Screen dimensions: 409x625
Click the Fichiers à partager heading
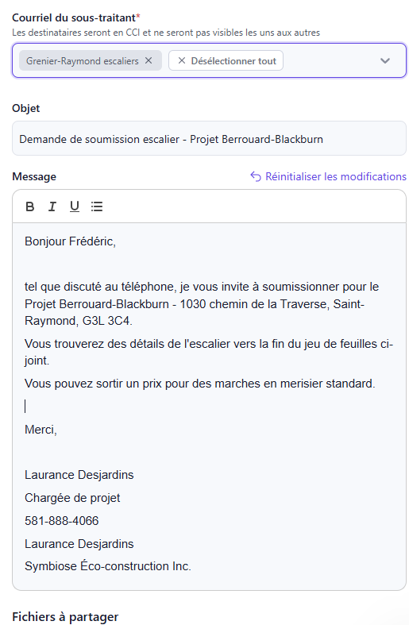[x=65, y=617]
